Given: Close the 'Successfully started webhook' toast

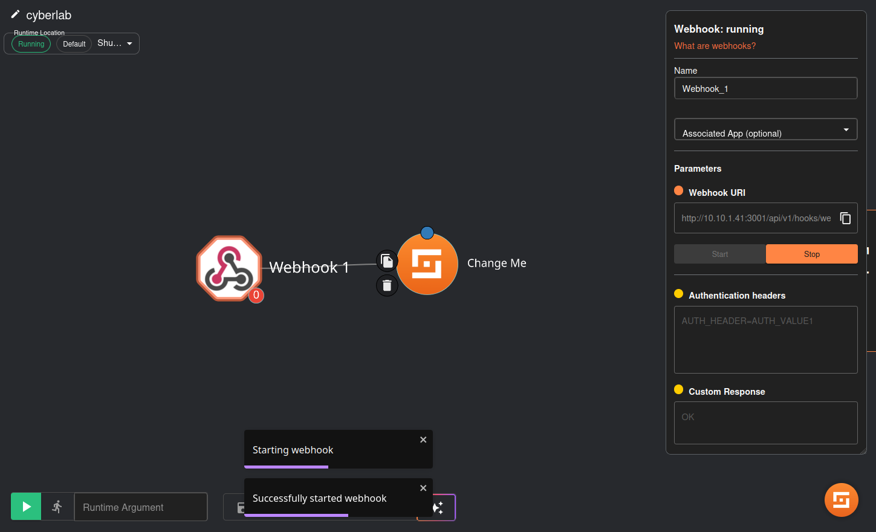Looking at the screenshot, I should [x=423, y=488].
